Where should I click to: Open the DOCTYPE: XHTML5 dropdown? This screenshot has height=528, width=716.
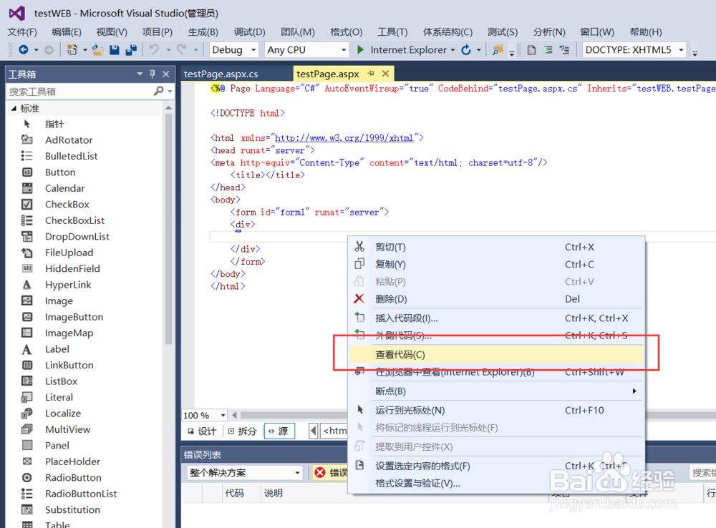633,49
